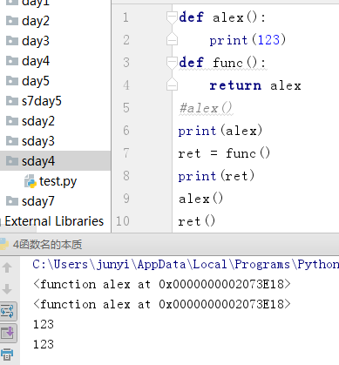Select the s7day5 folder

pyautogui.click(x=42, y=101)
